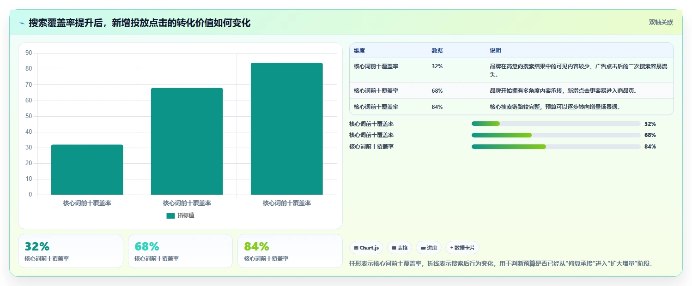This screenshot has width=692, height=286.
Task: Click description starting 核心搜索链路较完整
Action: pos(555,107)
